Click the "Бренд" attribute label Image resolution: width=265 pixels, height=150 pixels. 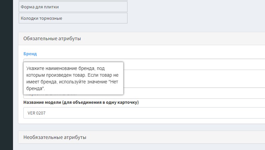pos(30,54)
